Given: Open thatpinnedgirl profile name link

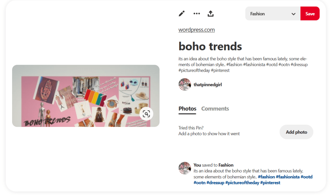Looking at the screenshot, I should click(208, 85).
